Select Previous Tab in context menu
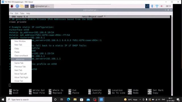Screen dimensions: 182x102 (x=21, y=67)
